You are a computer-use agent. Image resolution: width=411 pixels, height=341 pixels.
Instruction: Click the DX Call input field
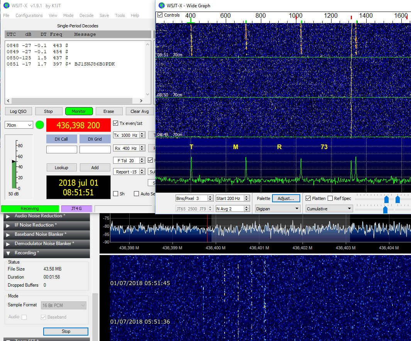coord(61,150)
